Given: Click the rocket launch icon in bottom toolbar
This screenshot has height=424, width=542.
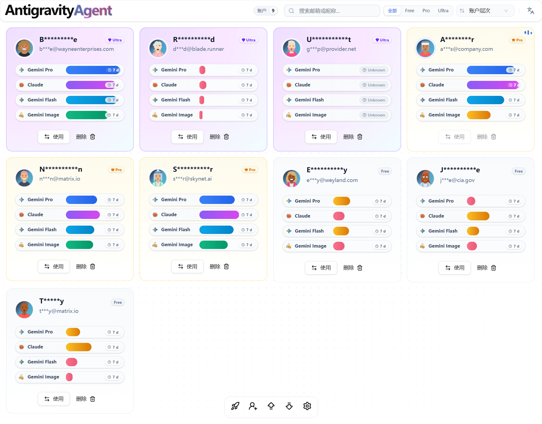Looking at the screenshot, I should [235, 406].
